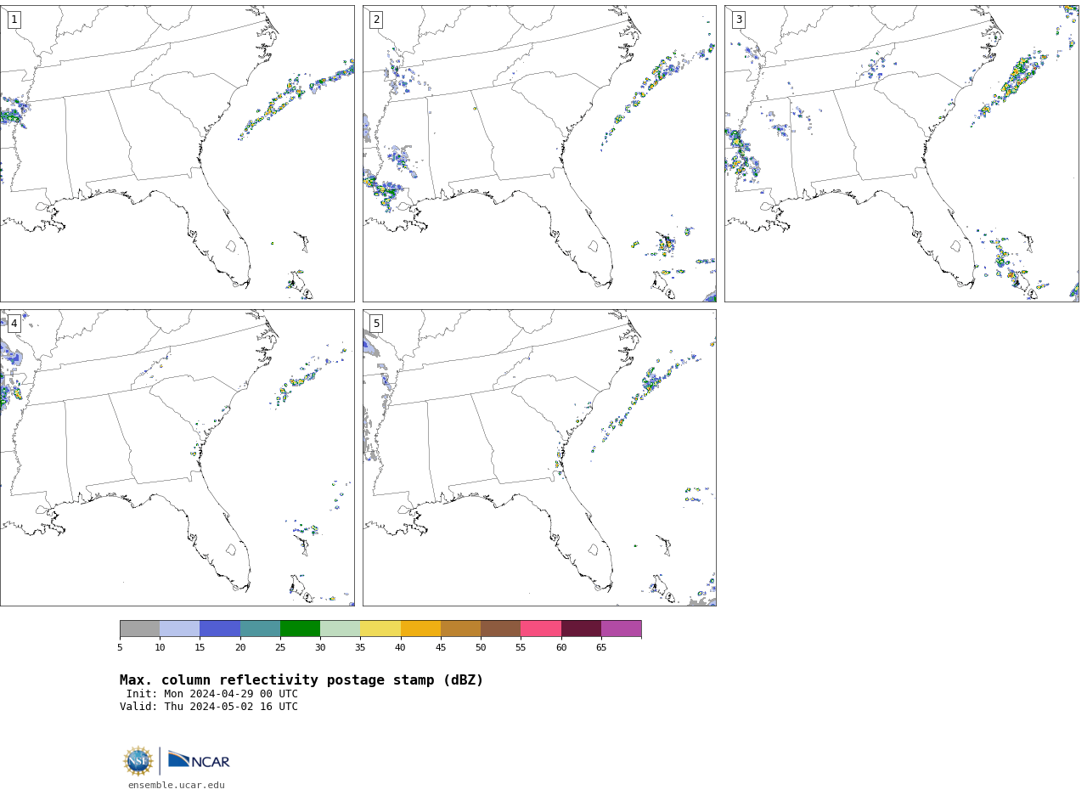Open ensemble member 1 map thumbnail
Screen dimensions: 1087x795
177,154
